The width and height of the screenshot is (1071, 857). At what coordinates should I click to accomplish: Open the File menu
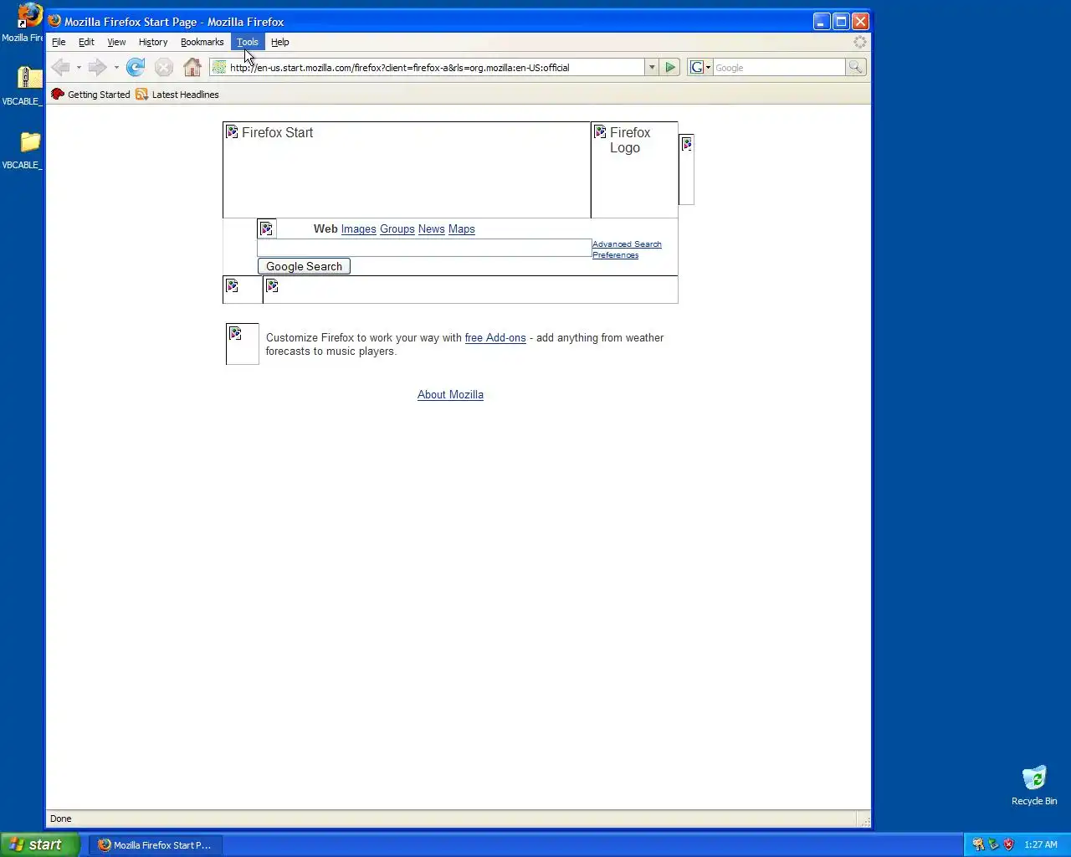click(x=59, y=42)
